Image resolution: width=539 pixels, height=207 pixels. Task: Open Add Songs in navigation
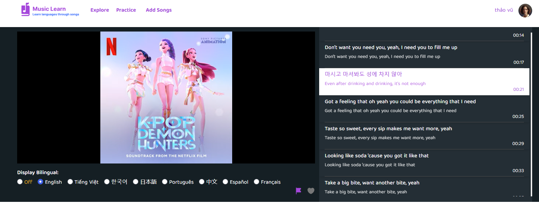pos(159,10)
